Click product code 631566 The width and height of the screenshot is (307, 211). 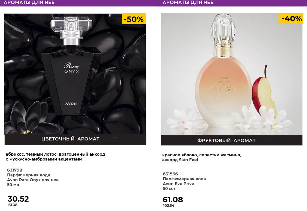point(170,174)
